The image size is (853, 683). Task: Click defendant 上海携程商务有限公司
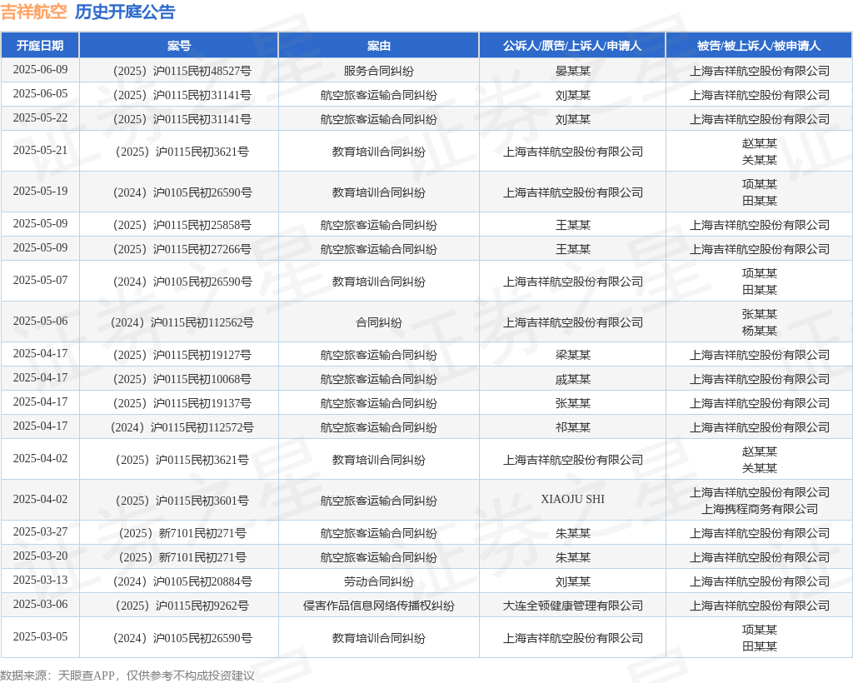pyautogui.click(x=760, y=509)
